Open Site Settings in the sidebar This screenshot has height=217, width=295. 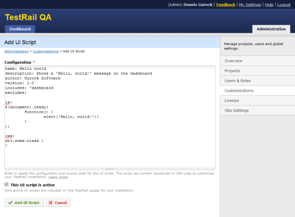(257, 111)
